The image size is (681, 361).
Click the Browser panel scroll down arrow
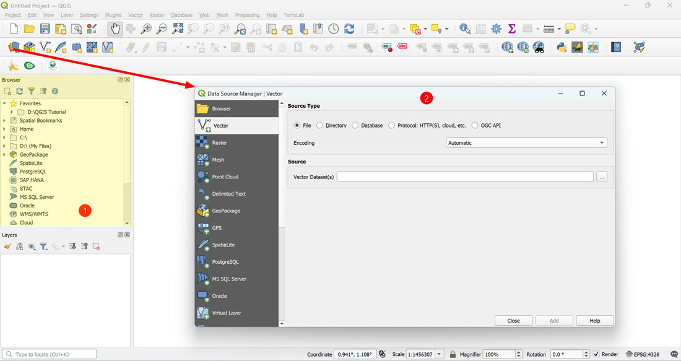click(x=127, y=224)
